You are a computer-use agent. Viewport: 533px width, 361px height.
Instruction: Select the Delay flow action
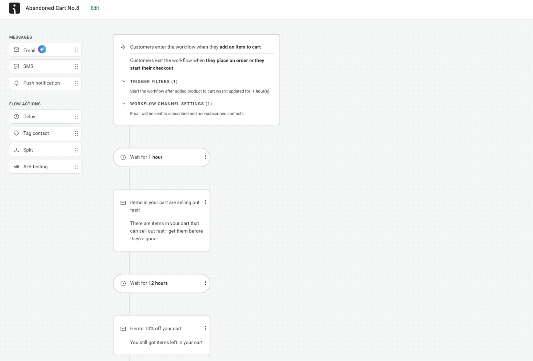point(45,116)
